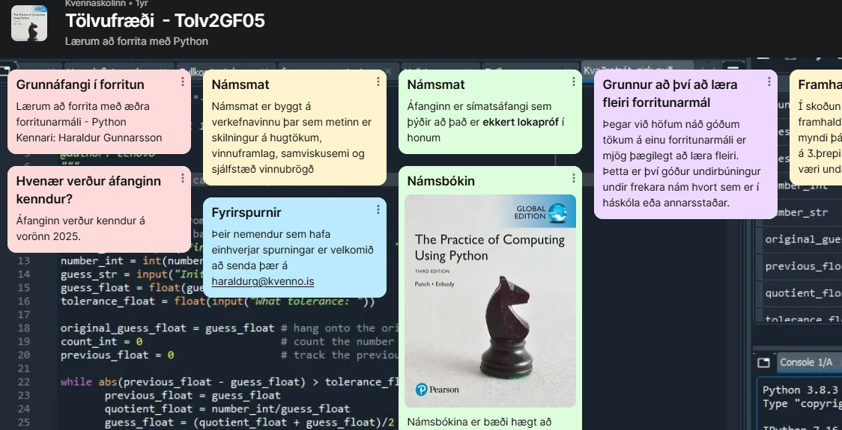This screenshot has width=842, height=430.
Task: Click Console 1/A tab in background
Action: click(x=805, y=363)
